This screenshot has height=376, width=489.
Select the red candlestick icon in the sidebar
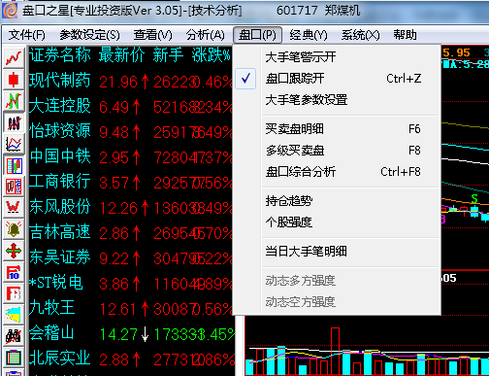tap(14, 80)
